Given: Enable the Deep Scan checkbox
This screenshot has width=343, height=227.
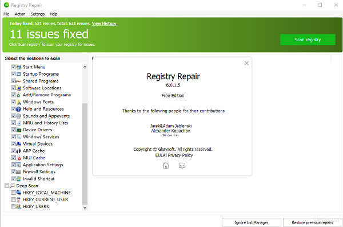Looking at the screenshot, I should 7,186.
